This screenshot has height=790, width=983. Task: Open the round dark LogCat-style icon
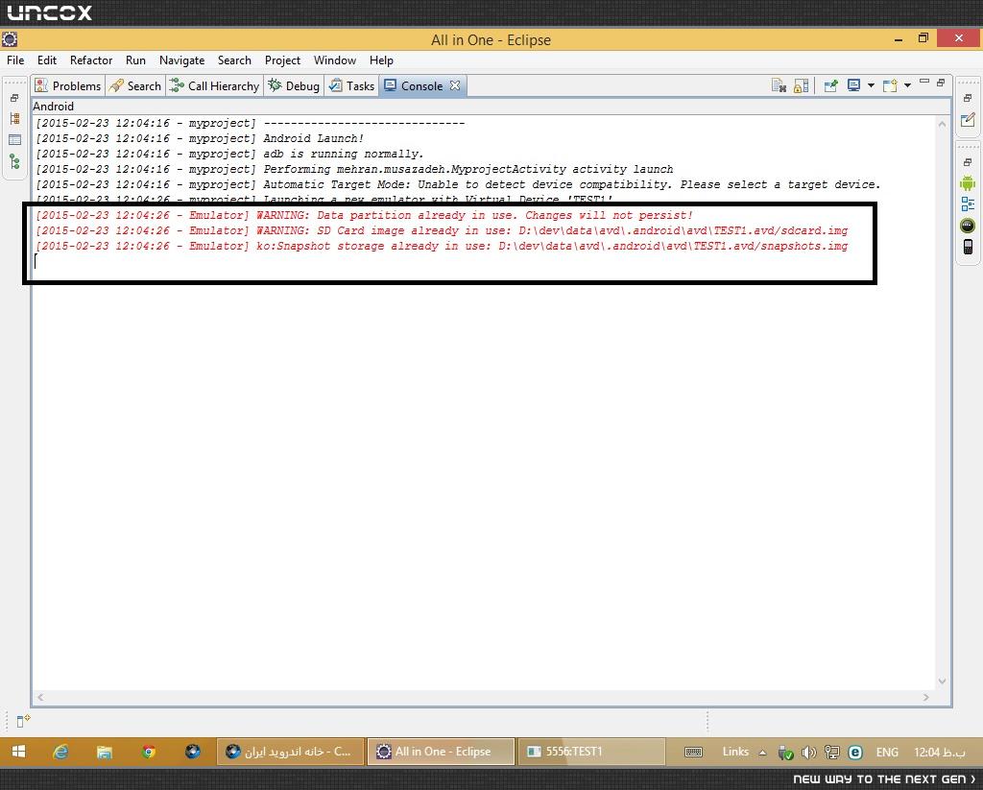pyautogui.click(x=968, y=225)
